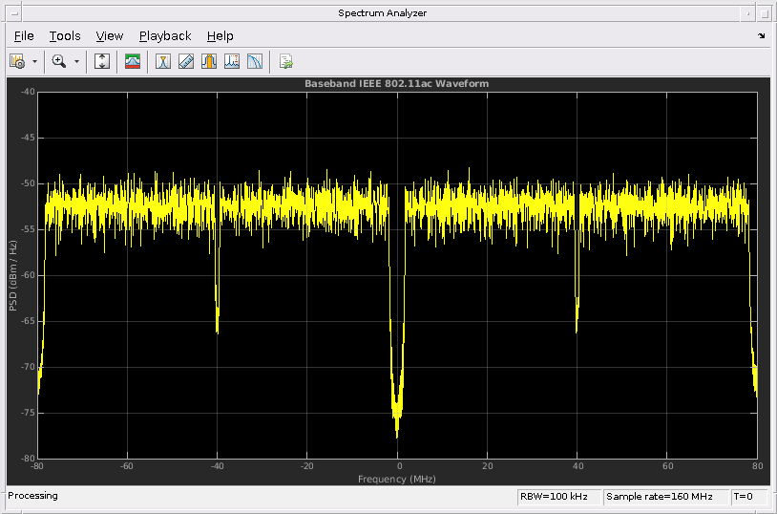Toggle the blue-curve CCDF measurements icon
Image resolution: width=777 pixels, height=514 pixels.
tap(255, 61)
